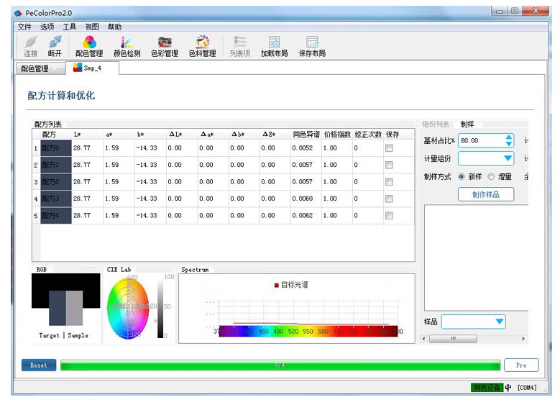Select the 配方4 row cell
This screenshot has width=560, height=405.
coord(56,216)
